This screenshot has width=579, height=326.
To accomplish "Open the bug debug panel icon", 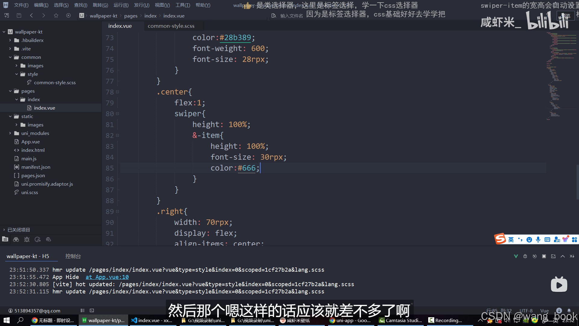I will click(27, 239).
